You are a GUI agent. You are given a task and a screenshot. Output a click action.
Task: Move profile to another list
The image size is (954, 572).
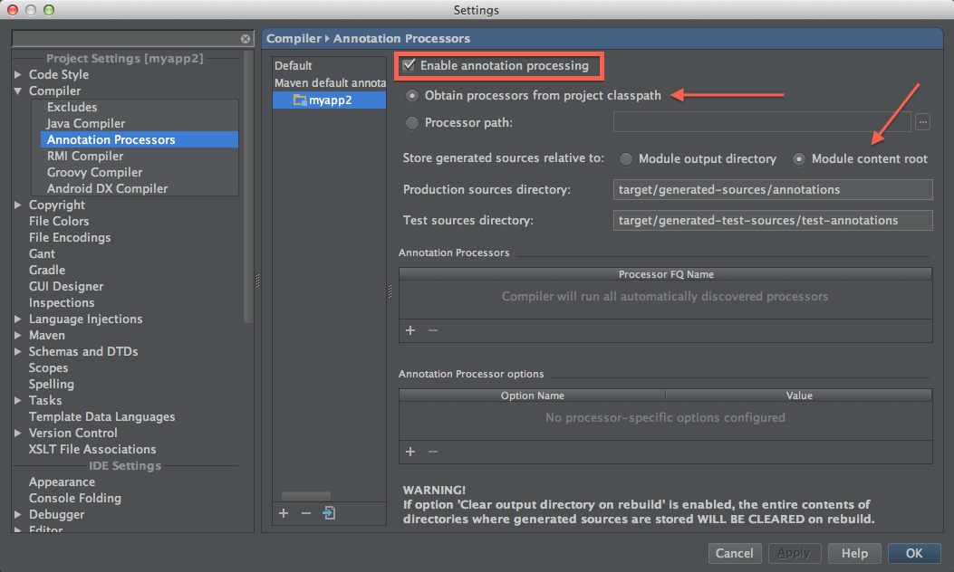click(328, 513)
